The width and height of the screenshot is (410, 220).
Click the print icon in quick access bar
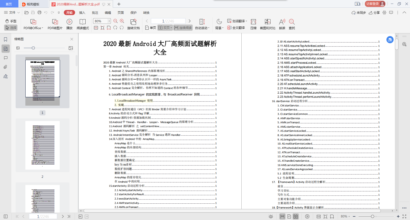tap(39, 13)
